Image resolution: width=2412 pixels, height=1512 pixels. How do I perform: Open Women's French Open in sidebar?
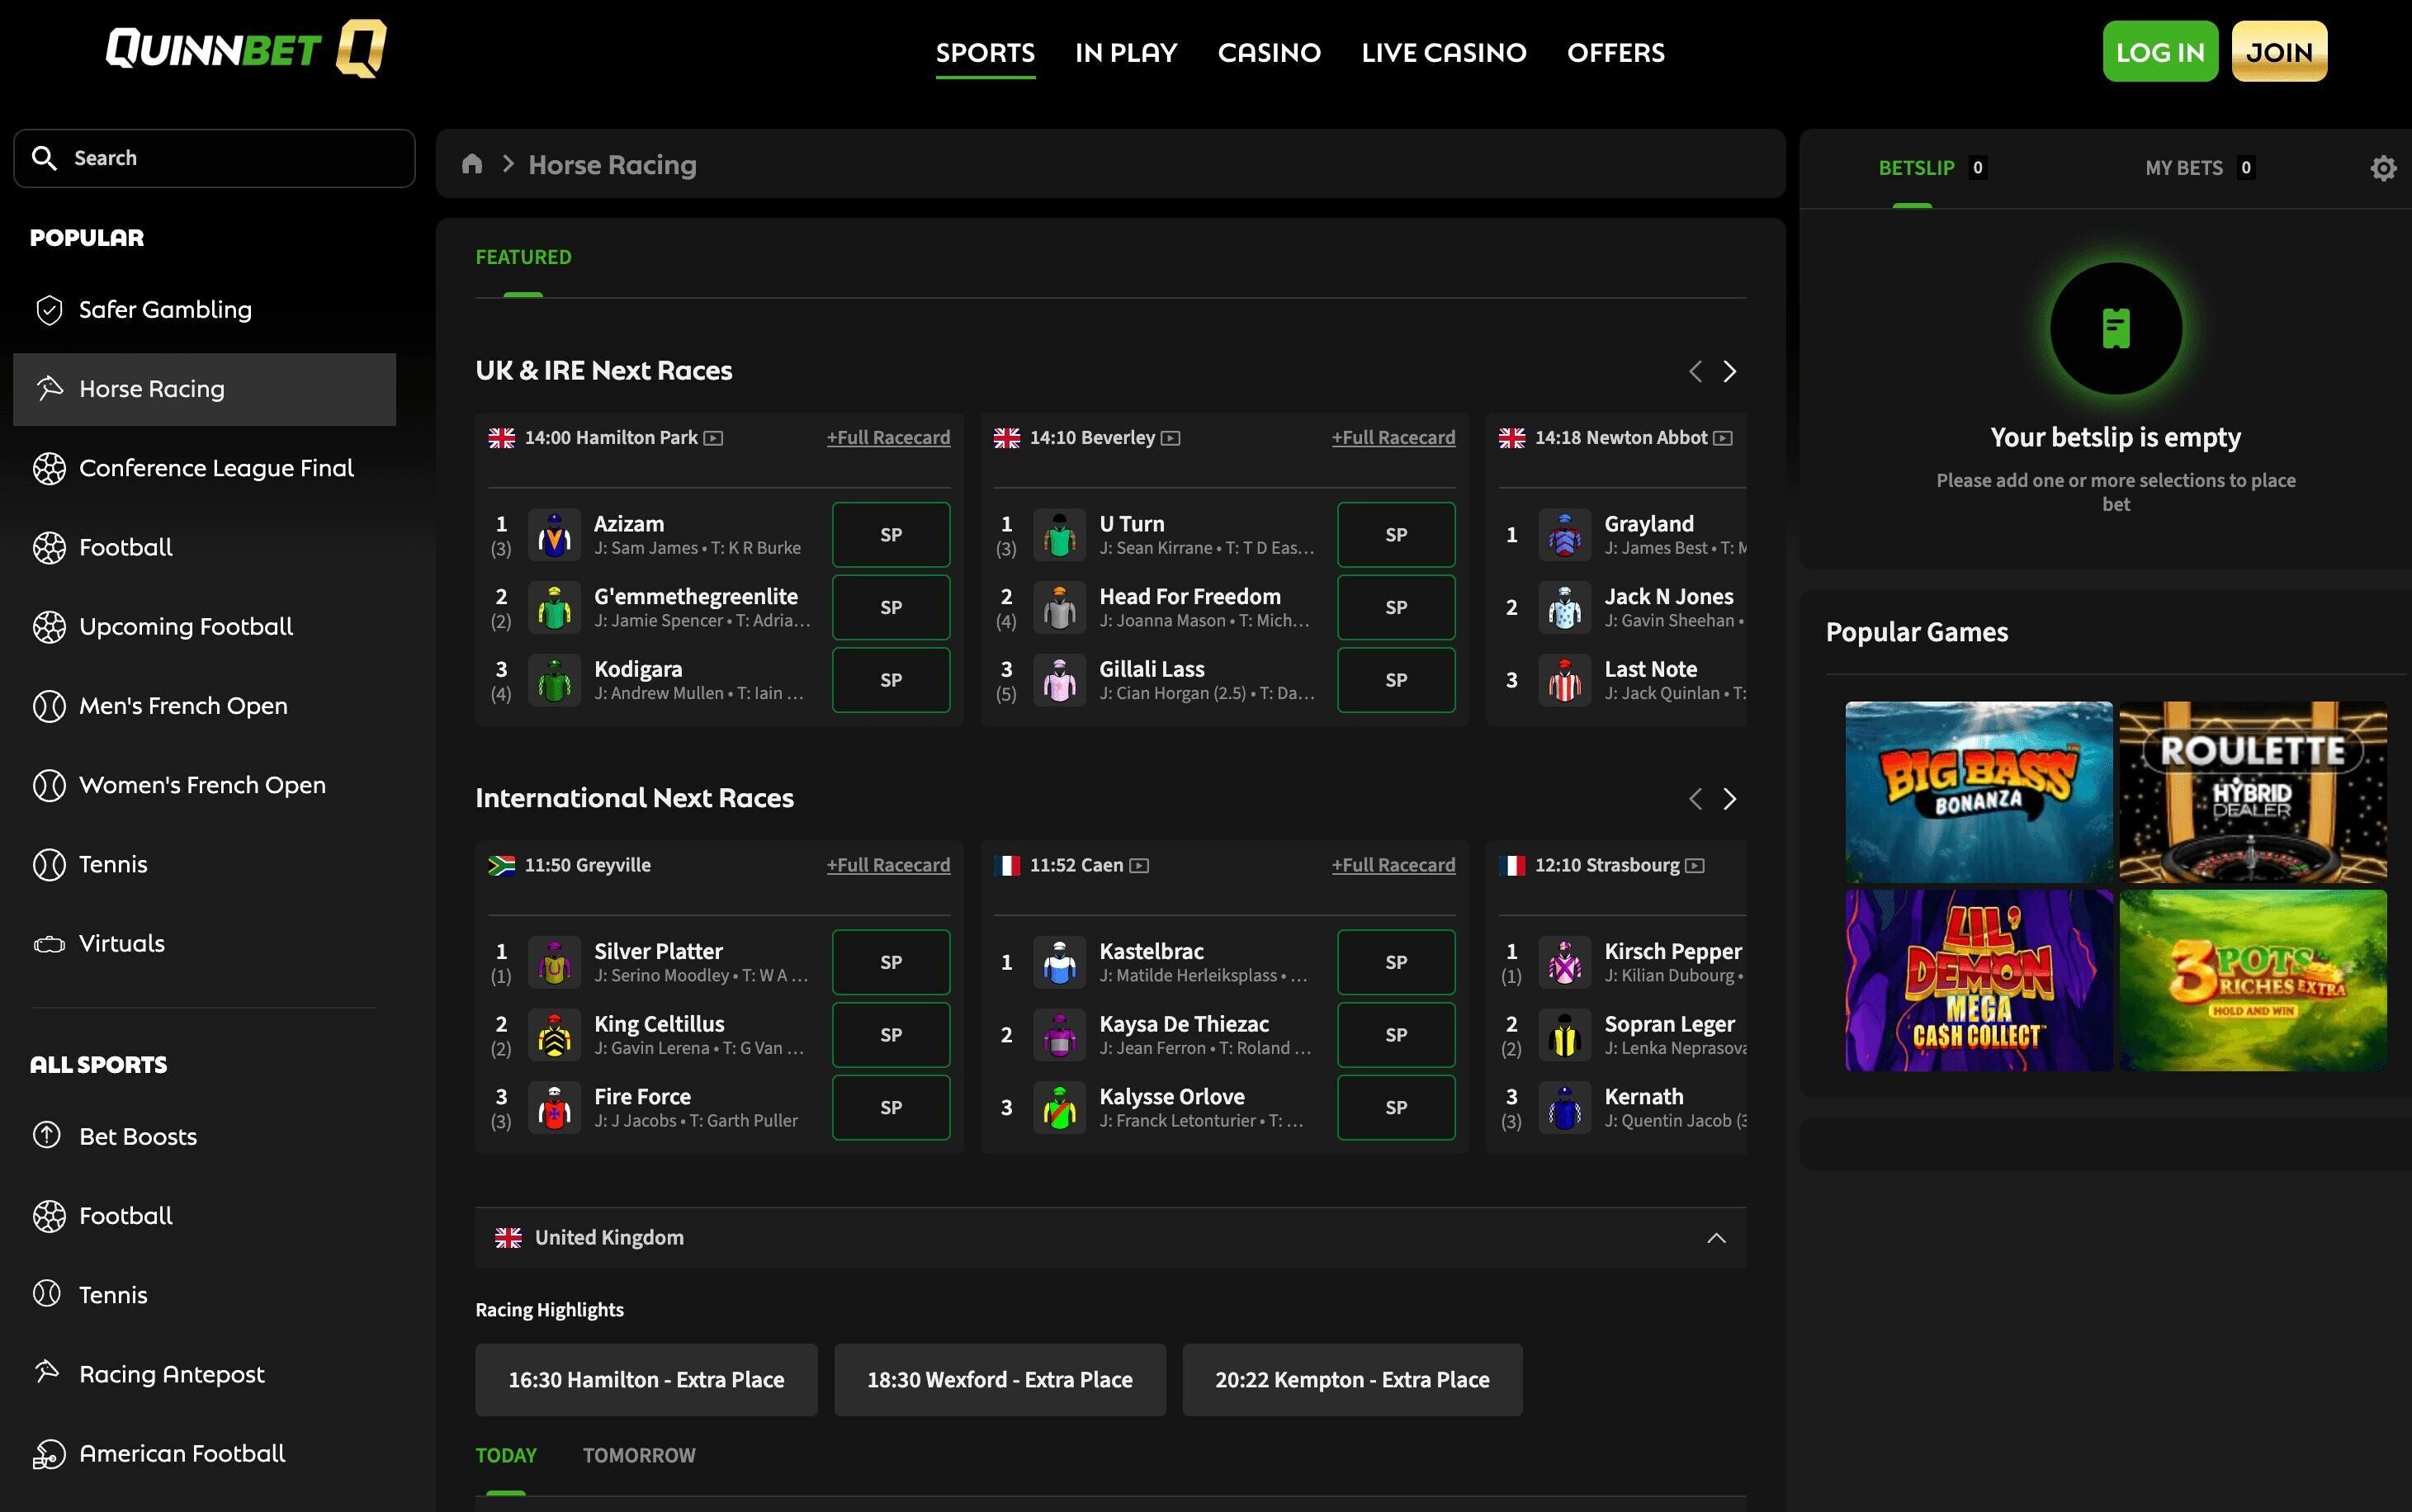pyautogui.click(x=204, y=785)
